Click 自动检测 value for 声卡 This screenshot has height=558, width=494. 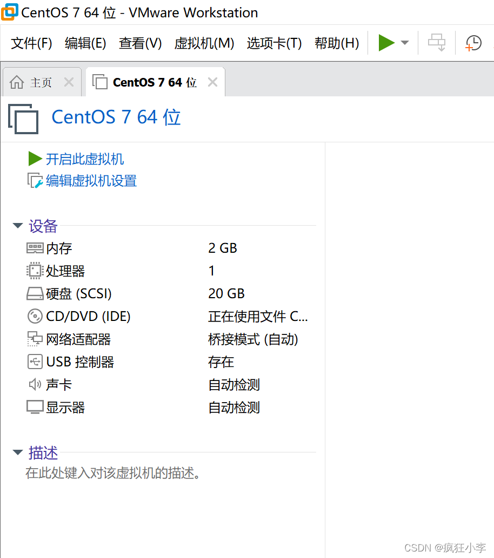coord(234,385)
